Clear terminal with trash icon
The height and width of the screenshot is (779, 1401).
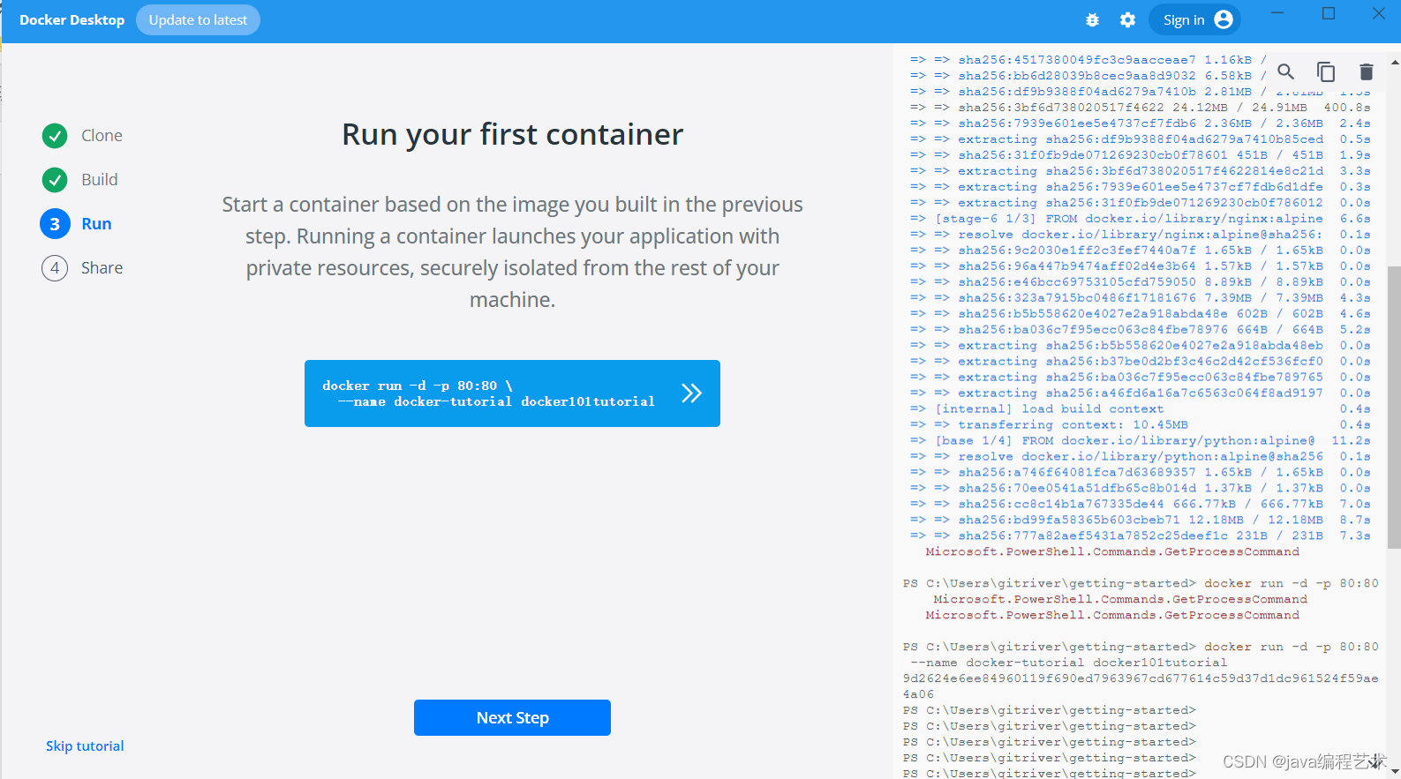coord(1366,71)
